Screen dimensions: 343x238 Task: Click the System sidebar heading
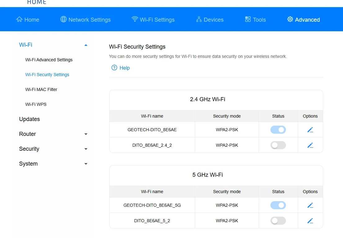(28, 164)
